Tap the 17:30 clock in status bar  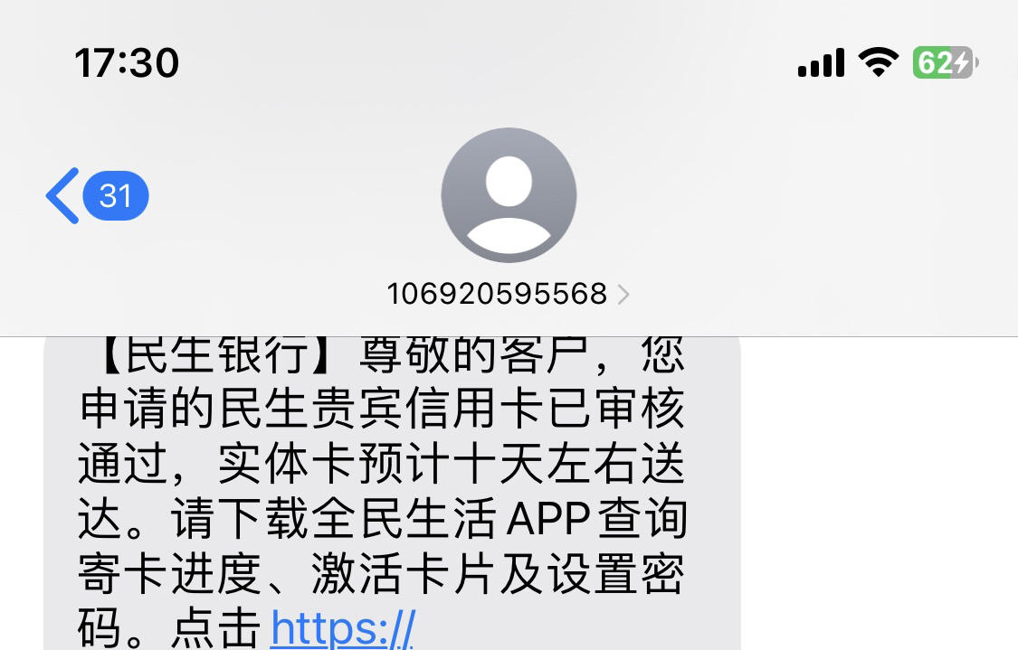point(127,63)
